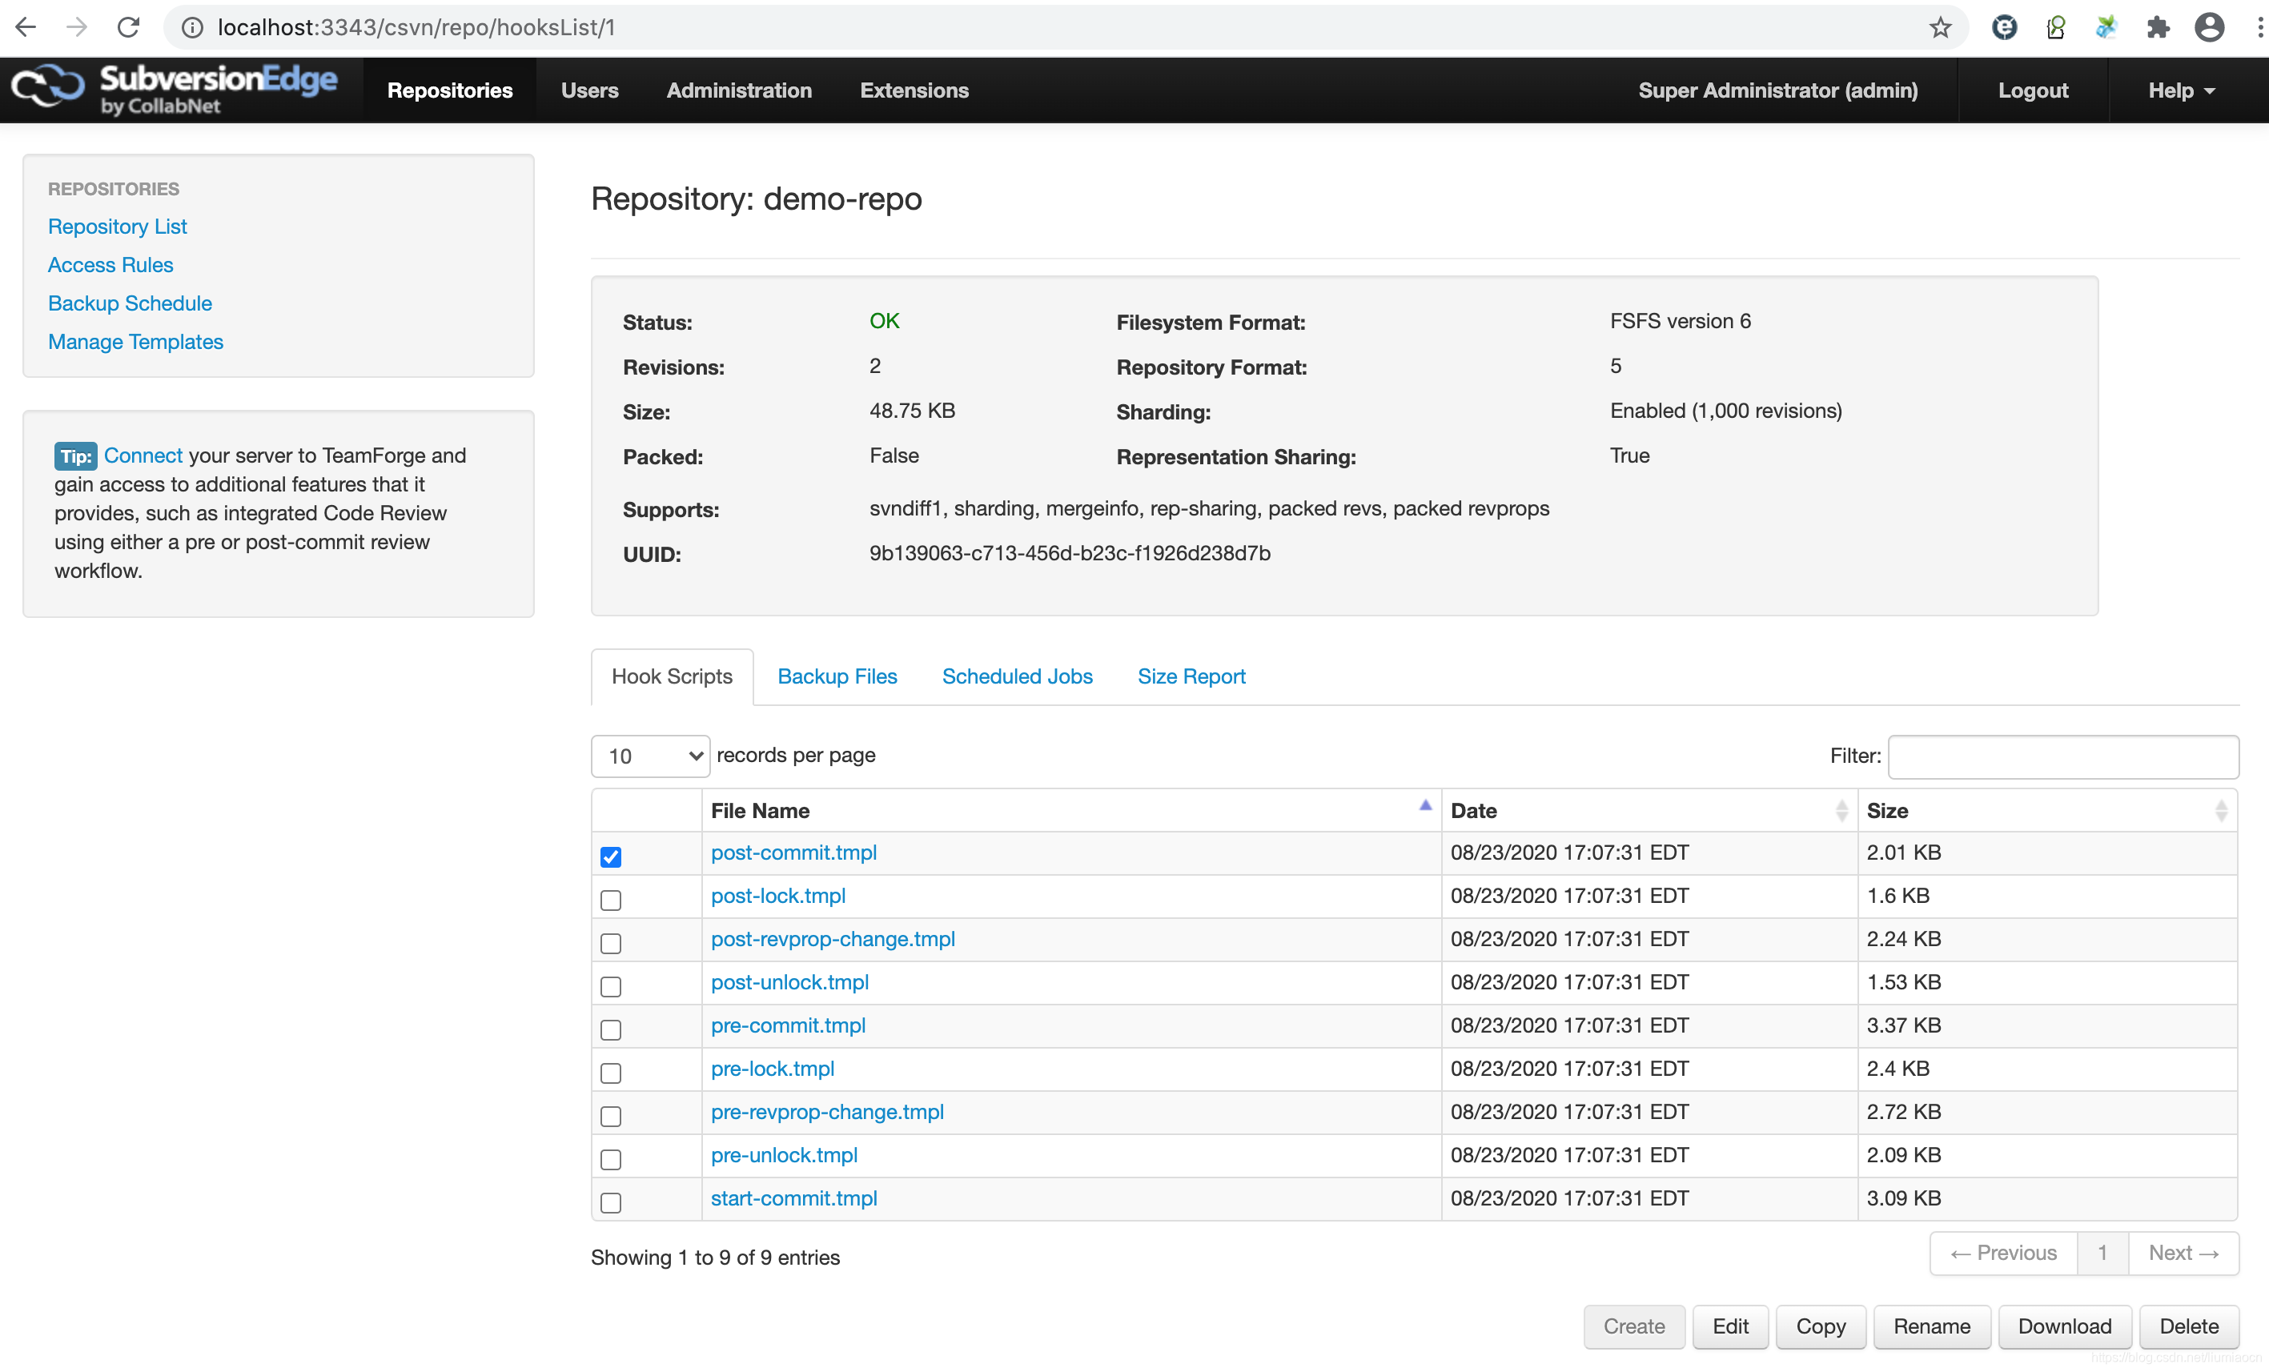Open the pre-unlock.tmpl file link
This screenshot has height=1372, width=2269.
[784, 1155]
